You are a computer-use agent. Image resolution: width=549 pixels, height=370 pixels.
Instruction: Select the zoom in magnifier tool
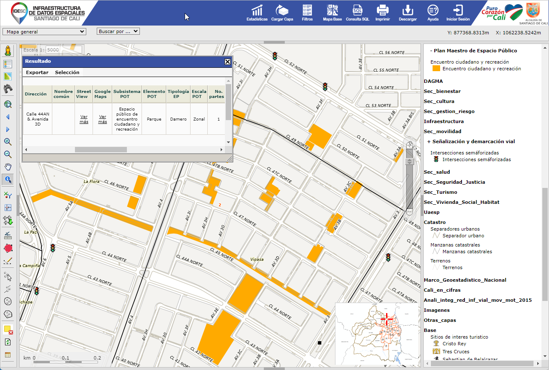coord(8,142)
